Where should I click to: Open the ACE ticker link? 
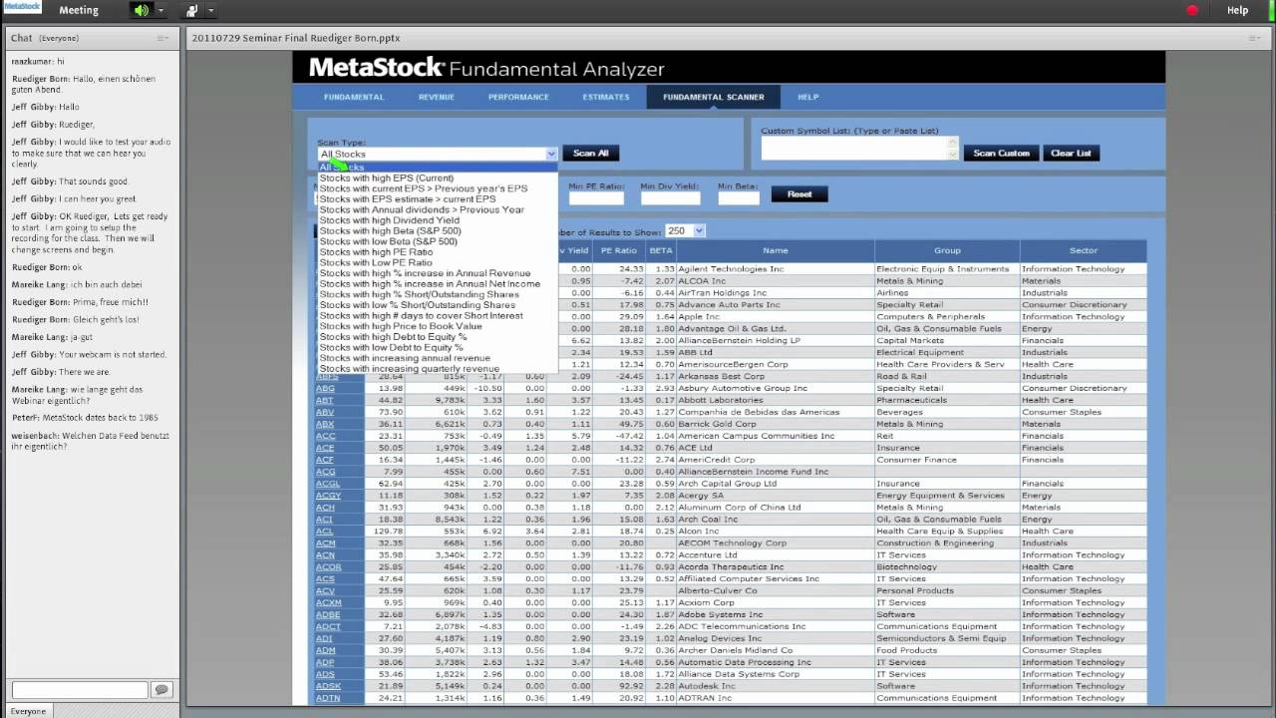(x=325, y=448)
